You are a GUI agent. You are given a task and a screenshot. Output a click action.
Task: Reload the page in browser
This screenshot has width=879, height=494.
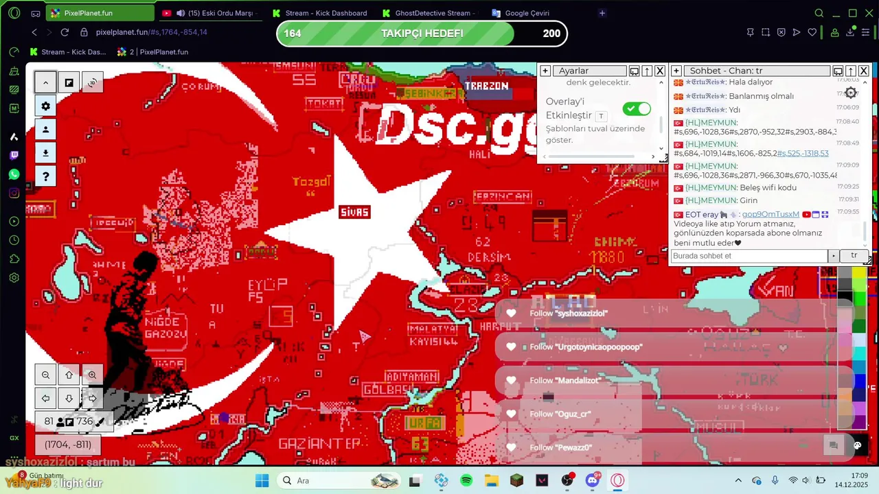[65, 32]
